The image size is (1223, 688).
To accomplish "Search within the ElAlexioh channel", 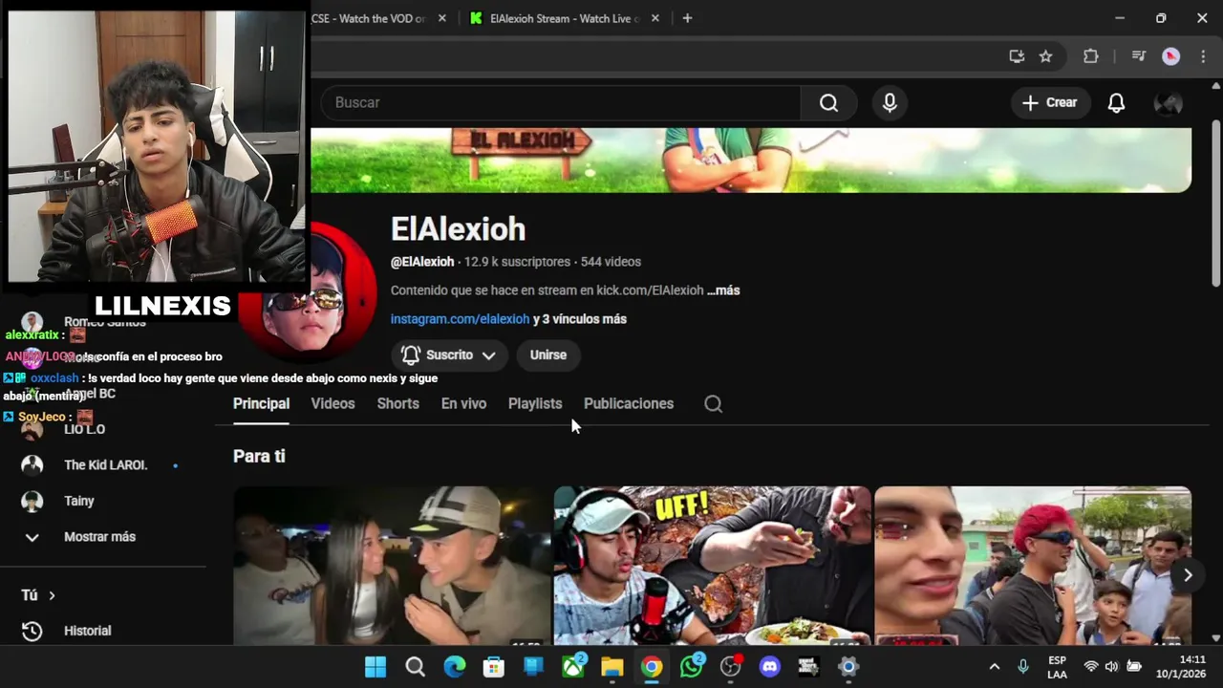I will click(x=713, y=403).
